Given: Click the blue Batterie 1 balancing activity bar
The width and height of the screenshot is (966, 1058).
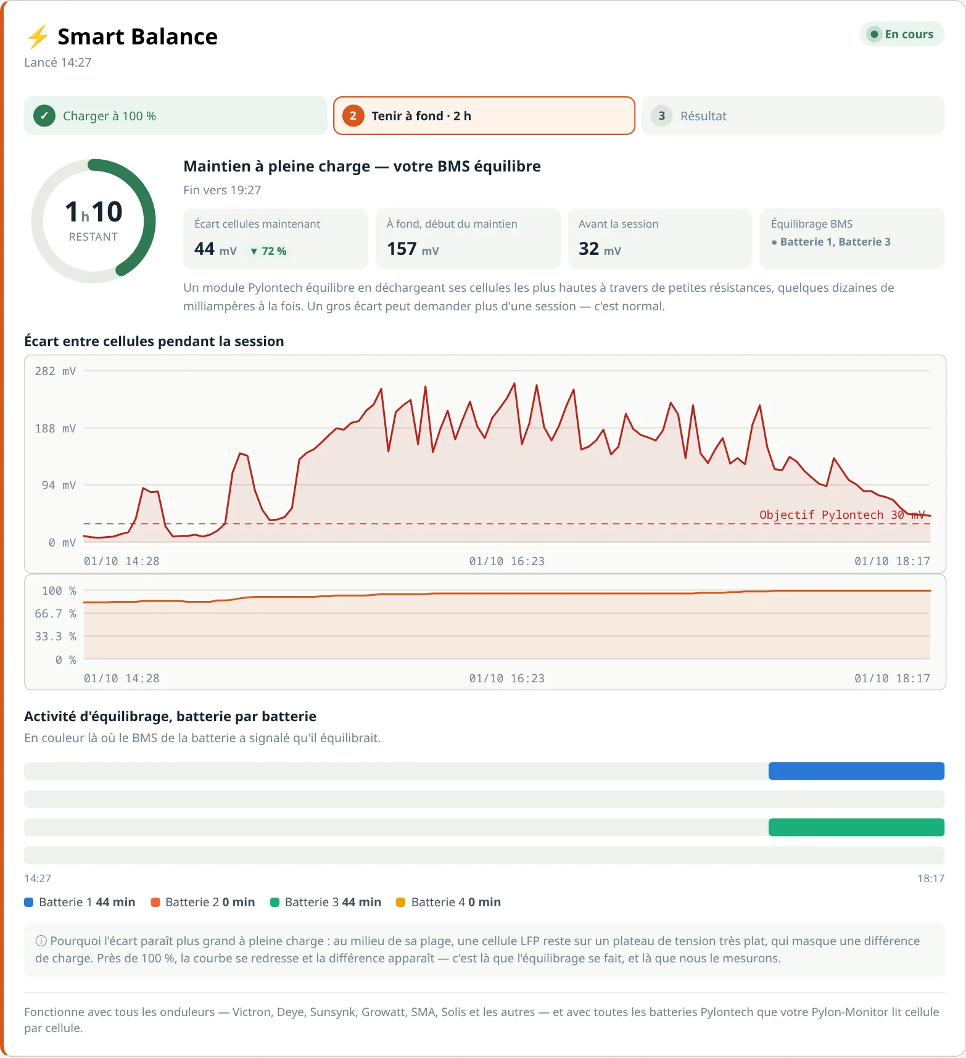Looking at the screenshot, I should (x=856, y=771).
